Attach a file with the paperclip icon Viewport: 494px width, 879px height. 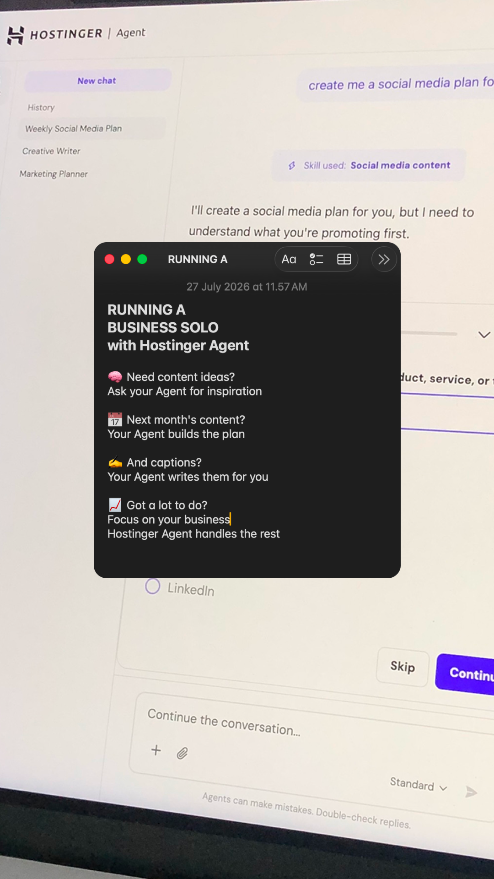click(182, 753)
